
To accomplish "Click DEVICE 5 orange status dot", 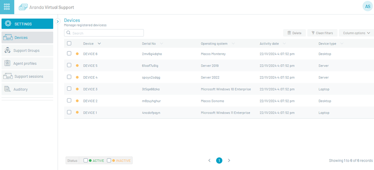I will tap(77, 66).
